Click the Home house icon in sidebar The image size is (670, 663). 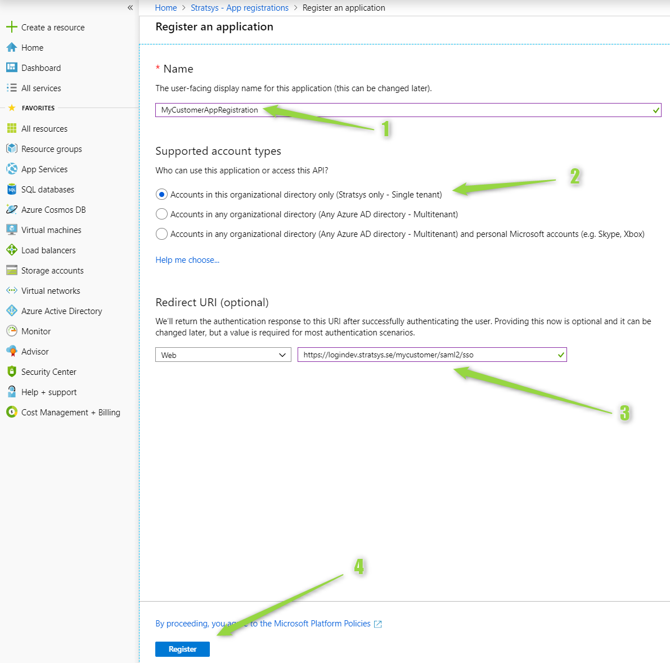[12, 47]
